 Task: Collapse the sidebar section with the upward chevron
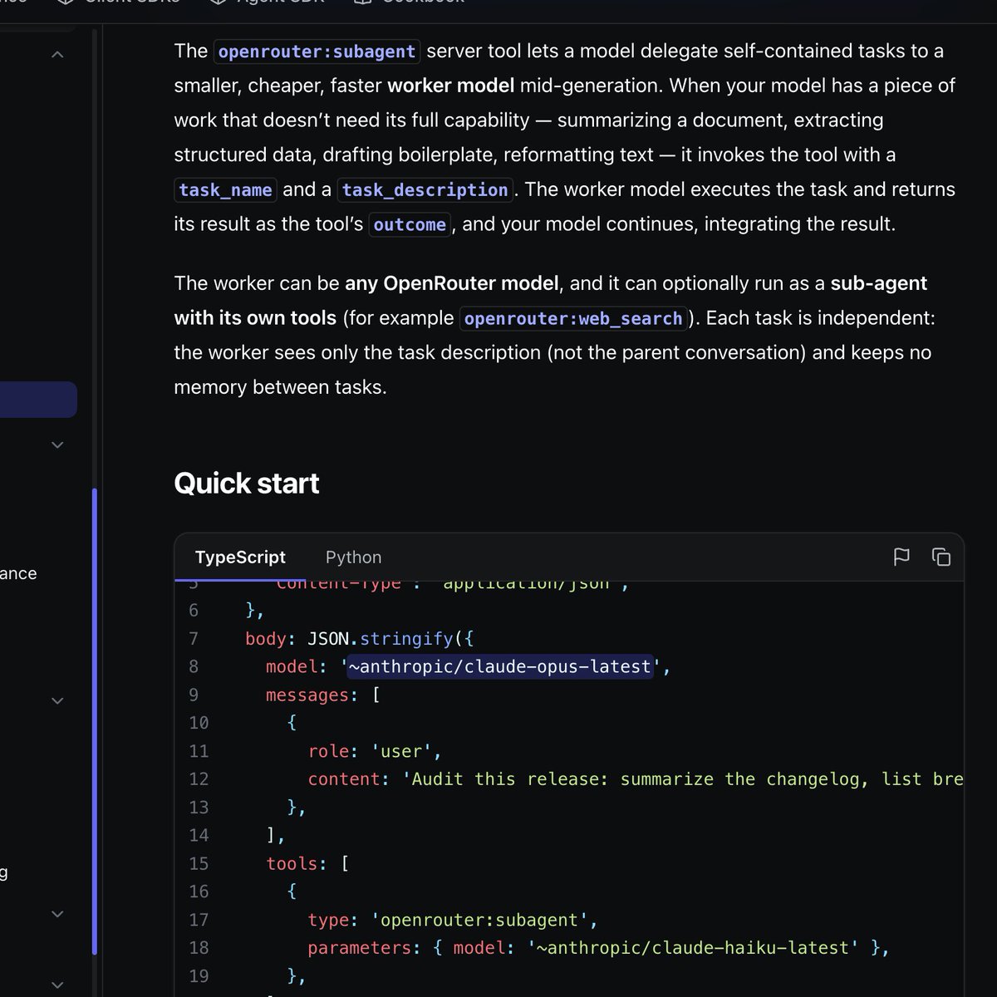pyautogui.click(x=57, y=55)
